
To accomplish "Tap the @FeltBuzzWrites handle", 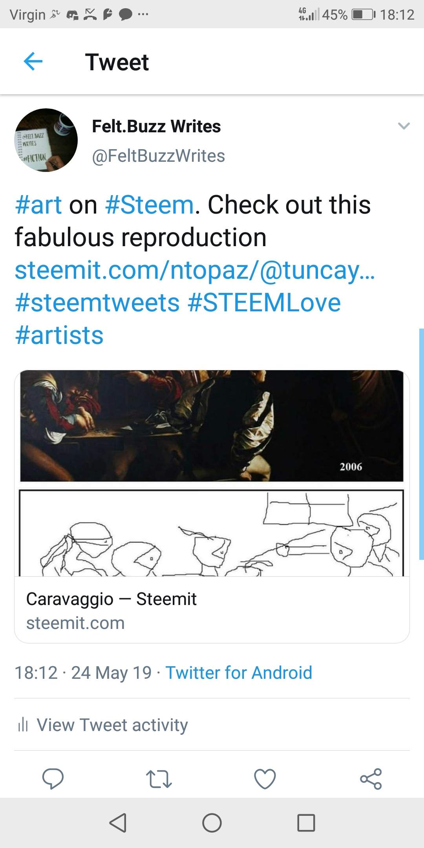I will pos(158,156).
